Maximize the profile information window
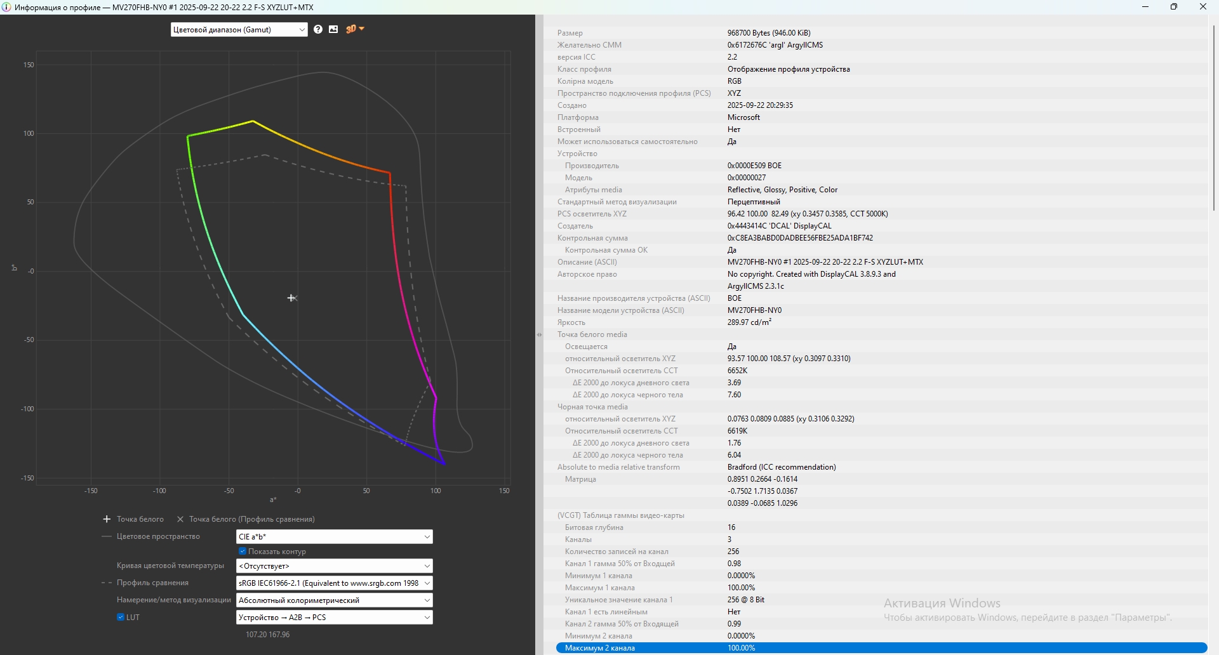The width and height of the screenshot is (1219, 655). tap(1174, 7)
